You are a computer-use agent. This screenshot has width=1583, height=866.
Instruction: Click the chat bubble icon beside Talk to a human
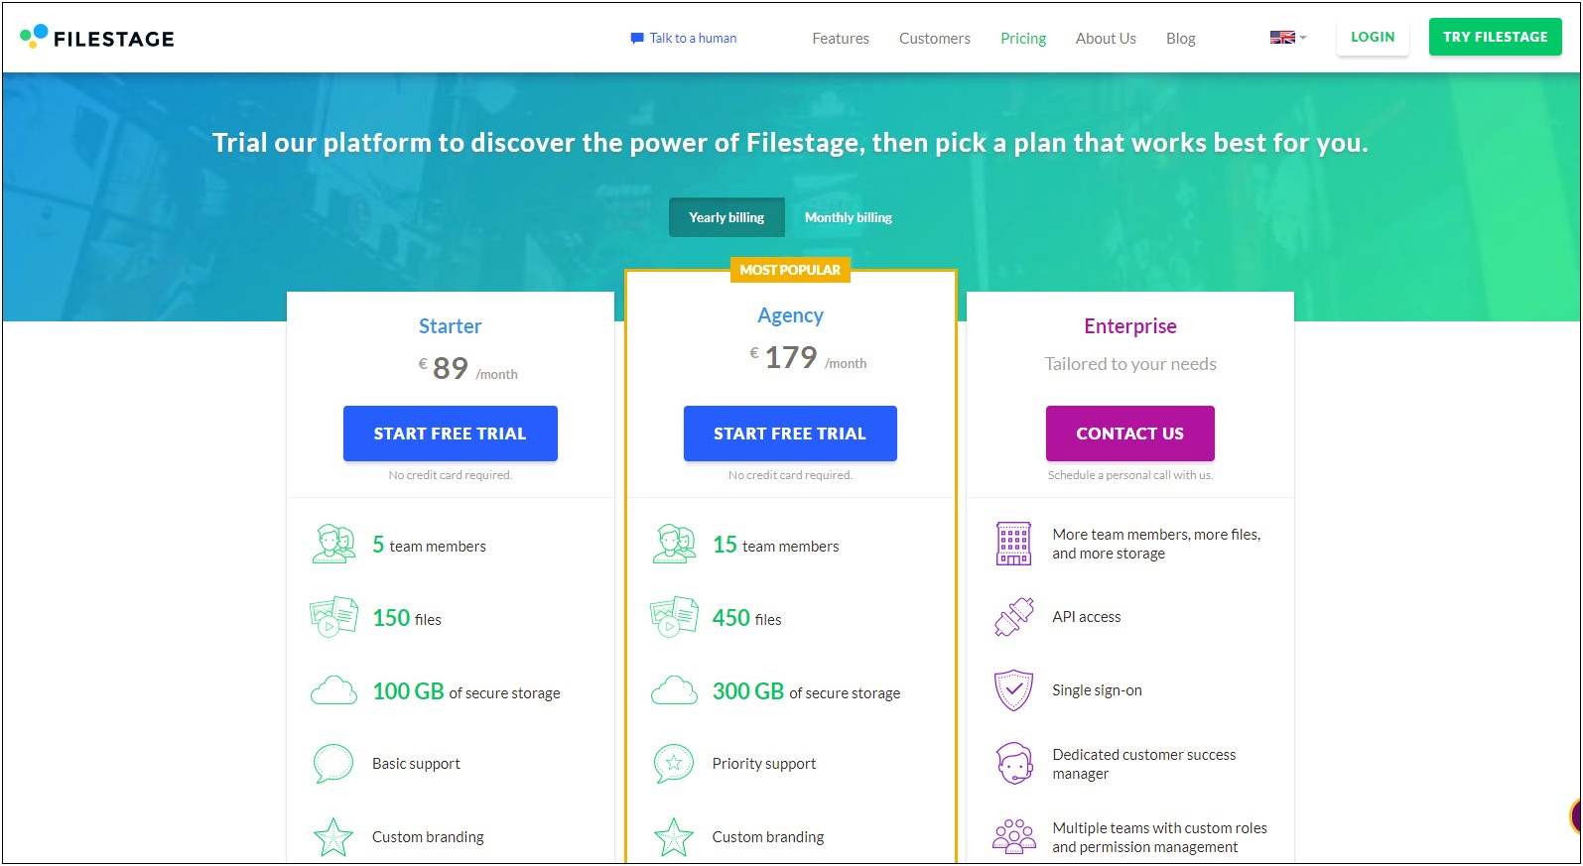point(637,39)
